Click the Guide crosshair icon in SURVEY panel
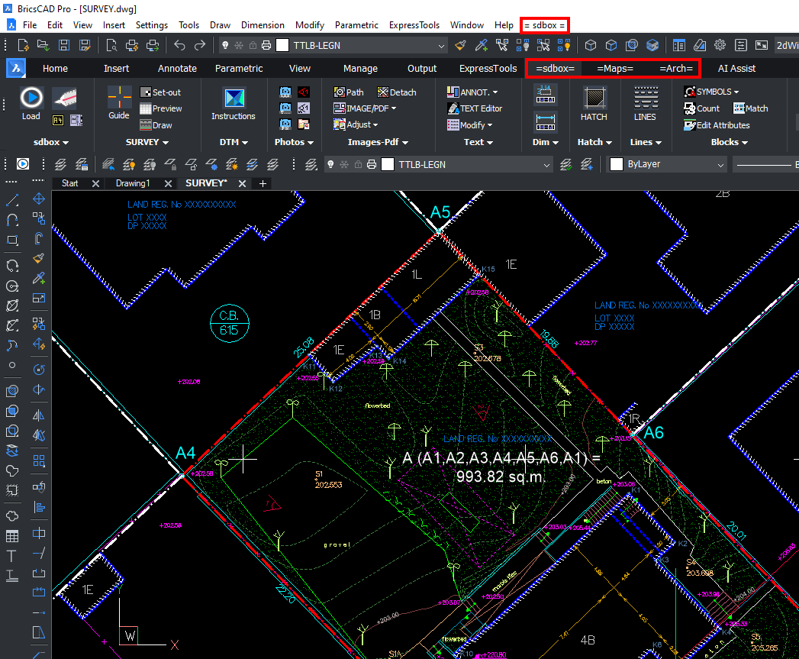 tap(119, 96)
